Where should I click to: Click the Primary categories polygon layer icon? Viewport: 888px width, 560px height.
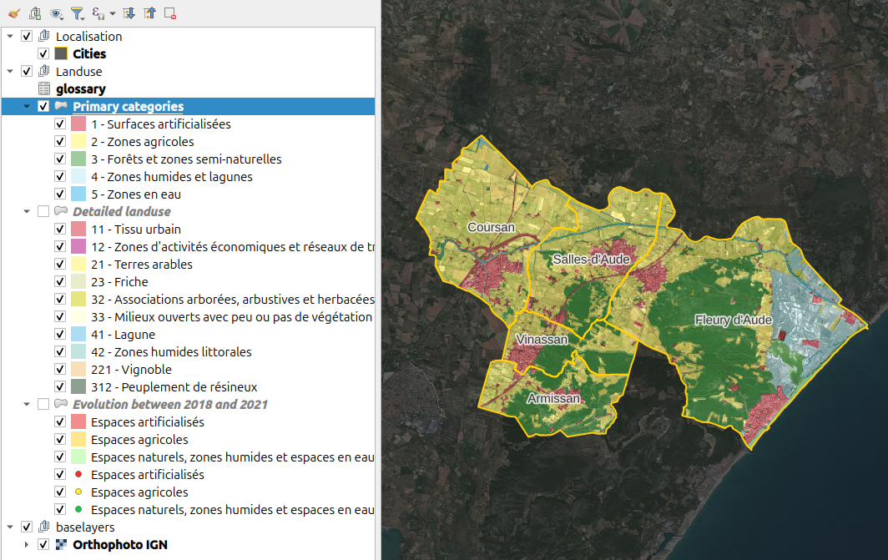pos(61,107)
